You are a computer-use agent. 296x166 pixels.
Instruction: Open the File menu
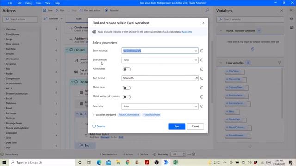10,3
